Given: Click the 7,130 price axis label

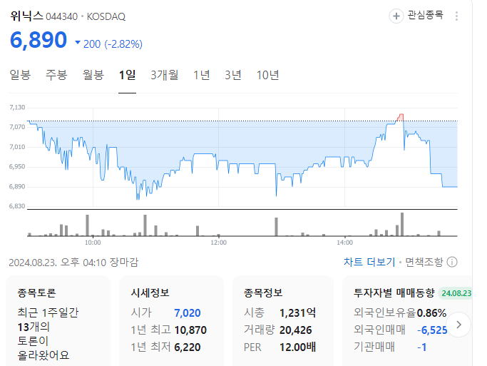Looking at the screenshot, I should (x=17, y=108).
